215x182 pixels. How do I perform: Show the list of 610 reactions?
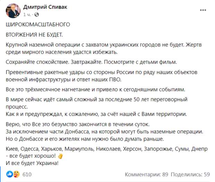[x=27, y=174]
